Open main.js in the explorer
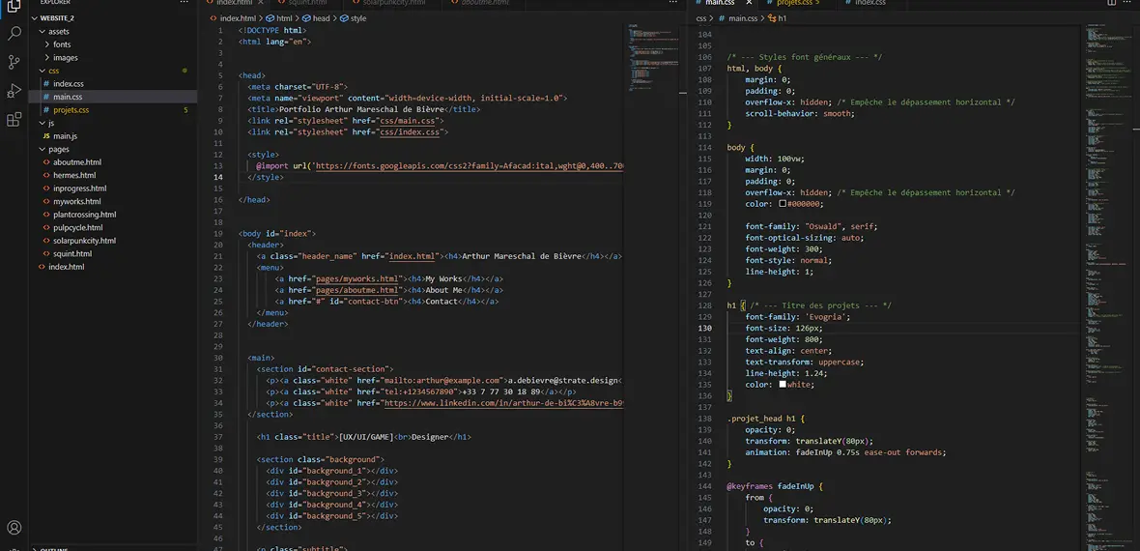1140x551 pixels. pos(65,136)
